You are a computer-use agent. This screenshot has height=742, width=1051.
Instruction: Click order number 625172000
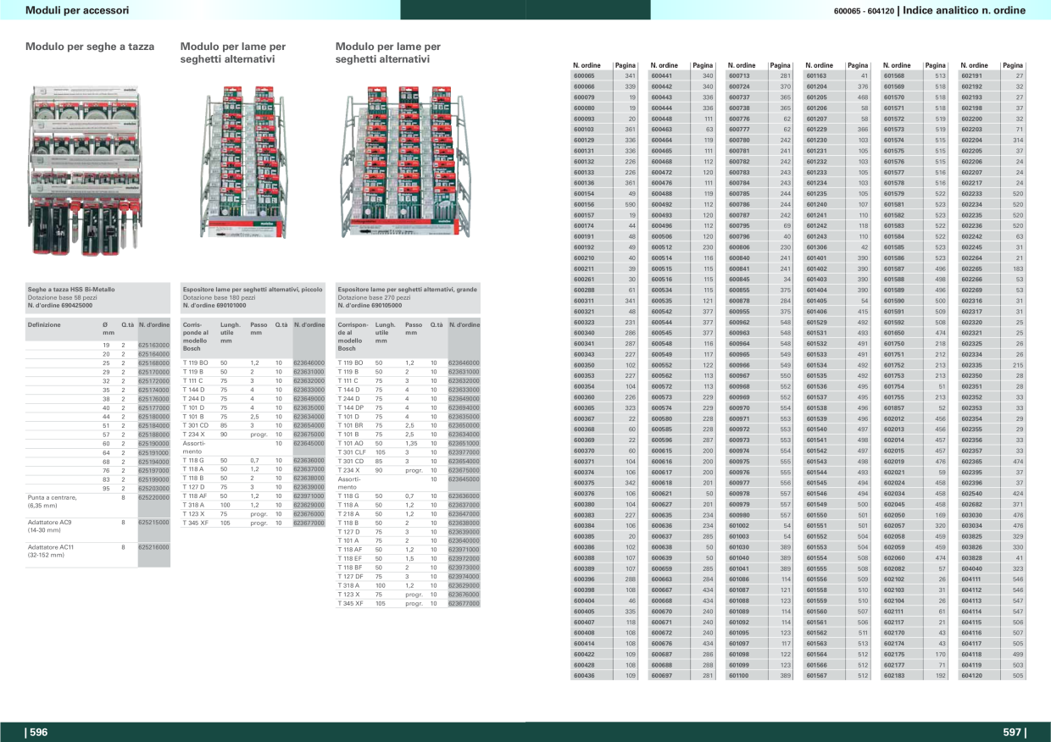click(x=154, y=381)
